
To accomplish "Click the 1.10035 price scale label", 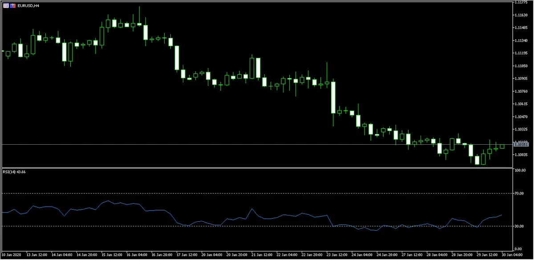I will point(520,154).
